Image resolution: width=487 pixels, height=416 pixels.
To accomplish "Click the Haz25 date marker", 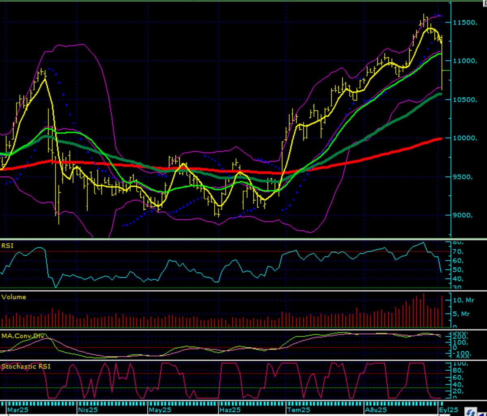I will (230, 410).
